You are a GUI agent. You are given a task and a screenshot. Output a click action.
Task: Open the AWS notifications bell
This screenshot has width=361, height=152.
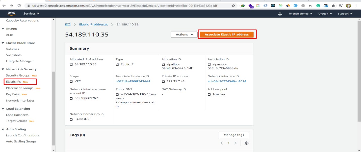click(x=280, y=14)
